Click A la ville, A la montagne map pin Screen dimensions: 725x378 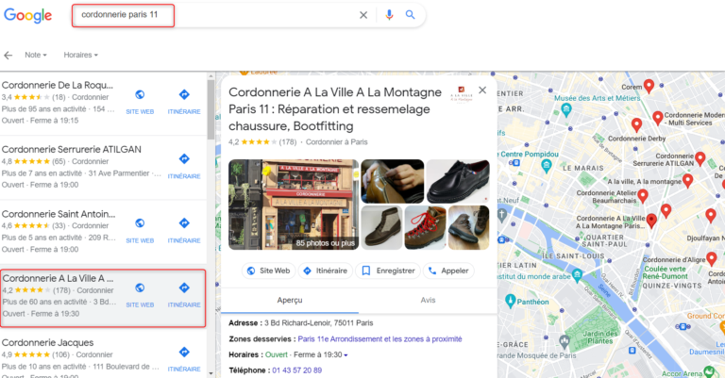688,180
